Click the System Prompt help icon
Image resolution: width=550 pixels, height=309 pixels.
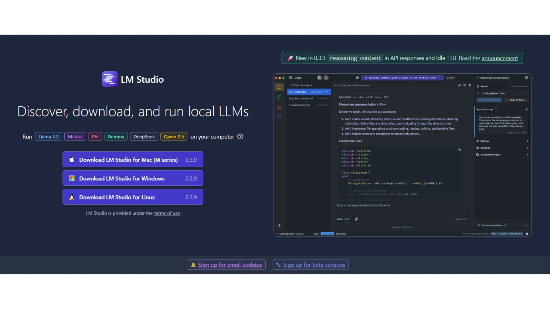coord(496,109)
